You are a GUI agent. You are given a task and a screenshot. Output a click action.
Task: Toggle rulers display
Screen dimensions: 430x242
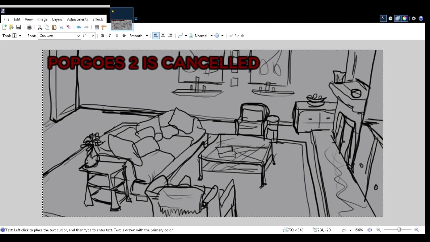click(104, 27)
